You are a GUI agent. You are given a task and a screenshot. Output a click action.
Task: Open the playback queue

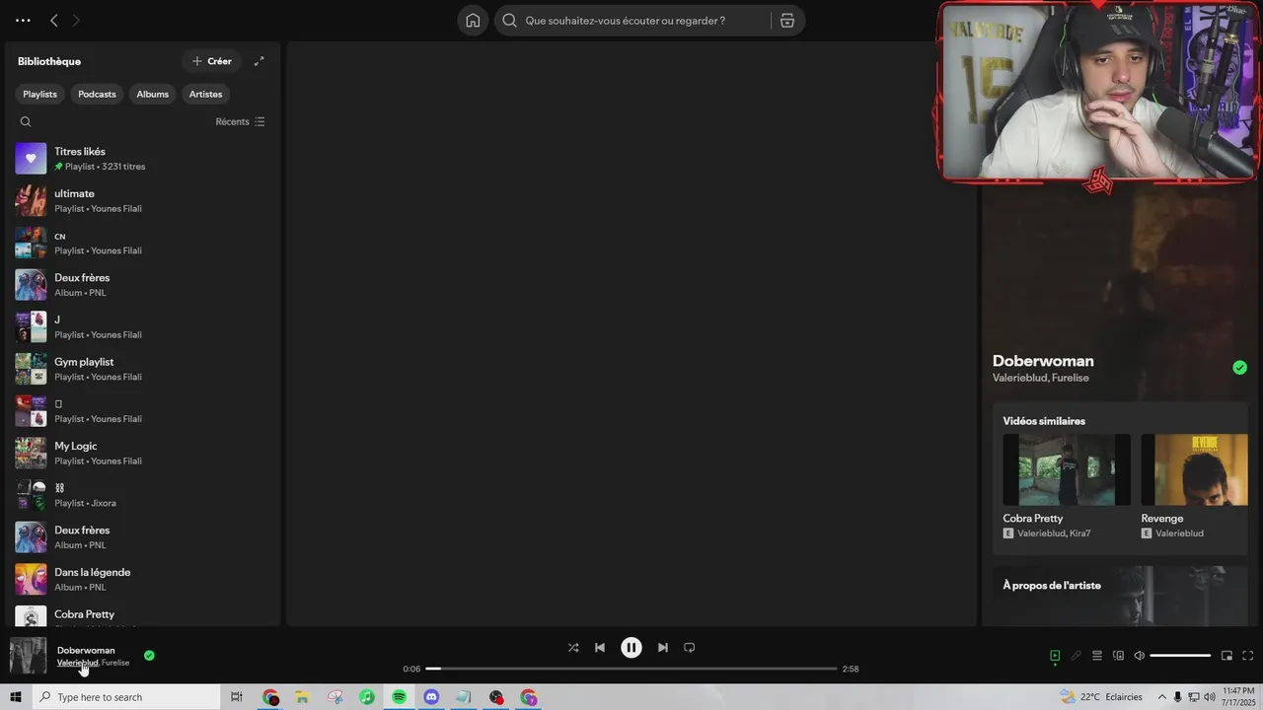pos(1097,656)
